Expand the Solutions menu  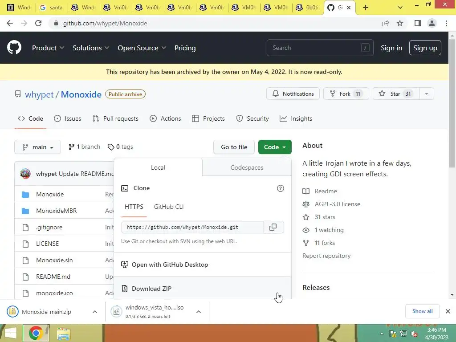point(91,48)
